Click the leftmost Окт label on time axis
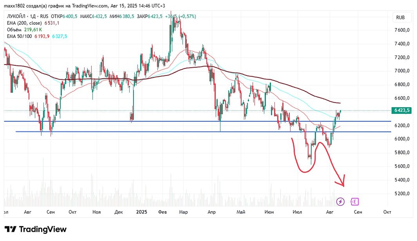The image size is (417, 241). [x=72, y=212]
